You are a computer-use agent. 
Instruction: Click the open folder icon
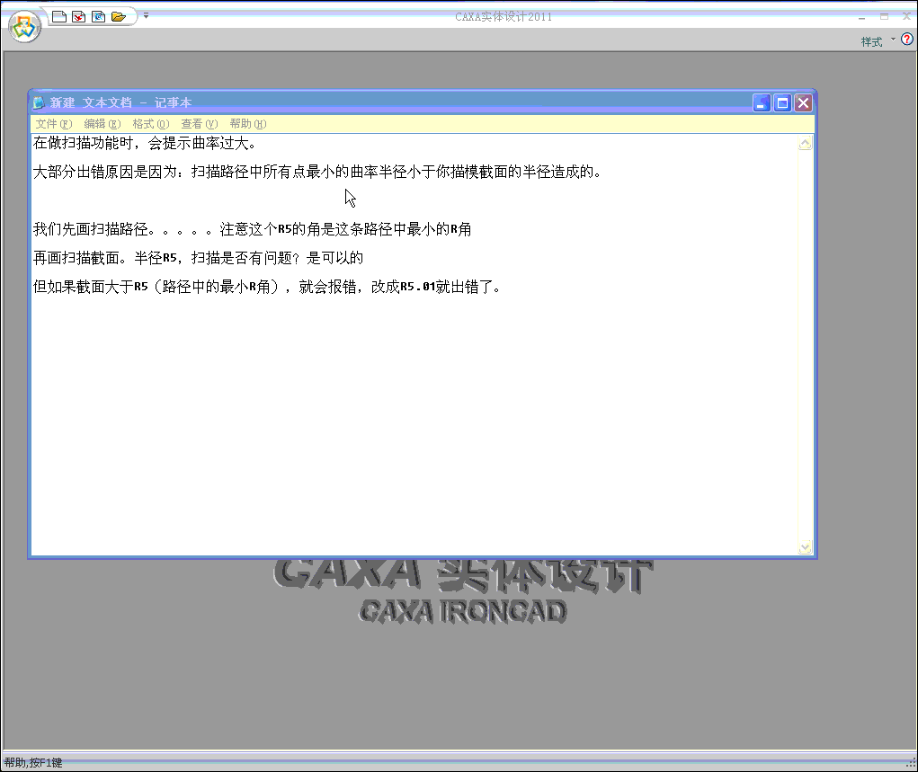[x=119, y=16]
